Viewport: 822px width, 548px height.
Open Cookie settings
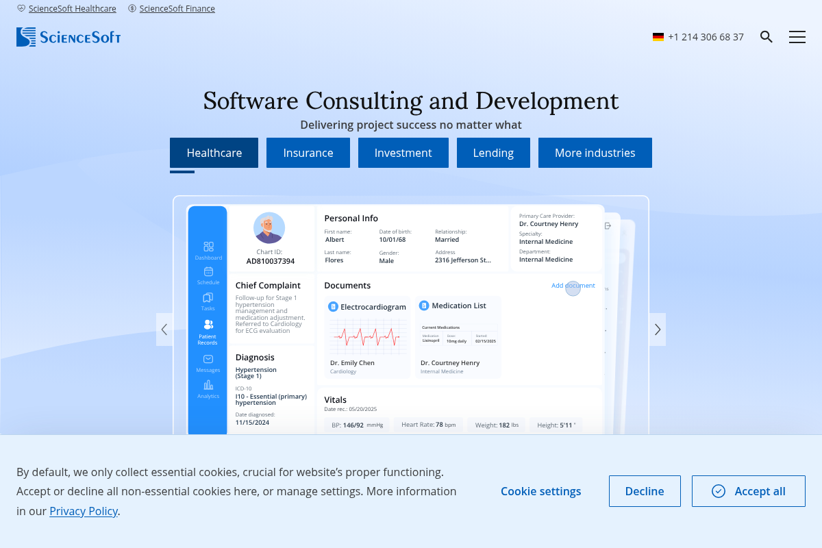tap(540, 491)
